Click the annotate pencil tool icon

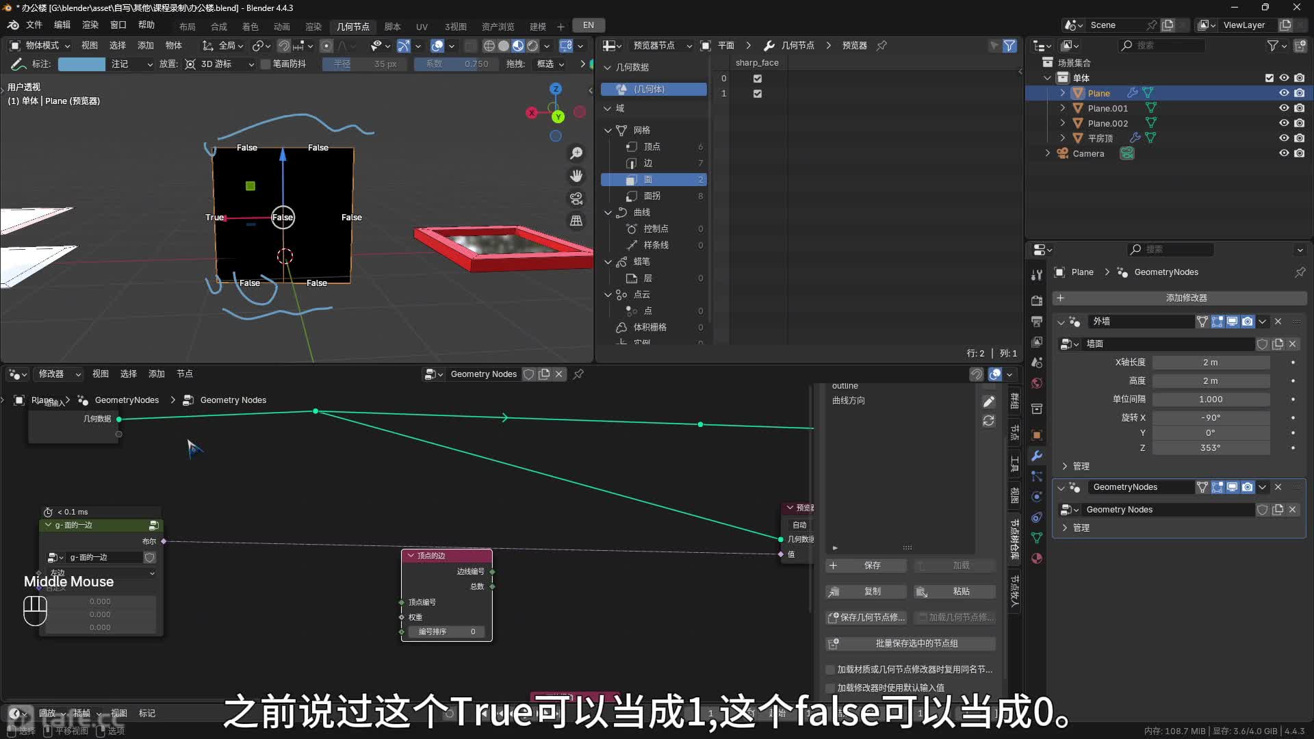point(18,64)
